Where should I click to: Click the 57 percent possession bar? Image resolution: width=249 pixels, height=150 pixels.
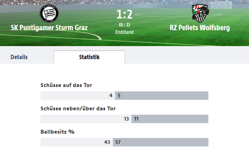pos(160,142)
